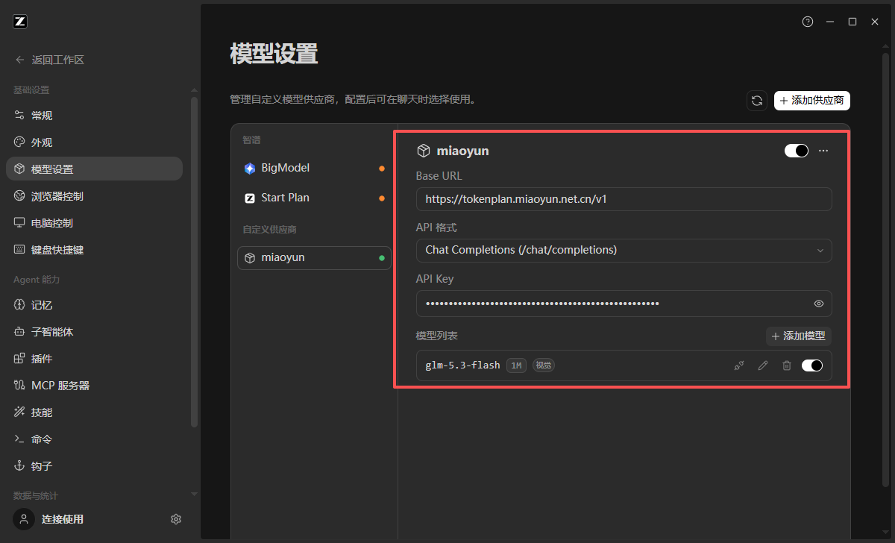This screenshot has height=543, width=895.
Task: Toggle glm-5.3-flash model switch
Action: click(812, 365)
